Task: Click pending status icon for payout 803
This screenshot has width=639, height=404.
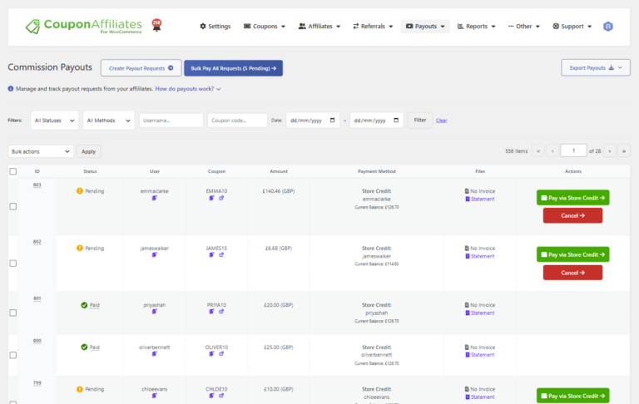Action: [x=80, y=191]
